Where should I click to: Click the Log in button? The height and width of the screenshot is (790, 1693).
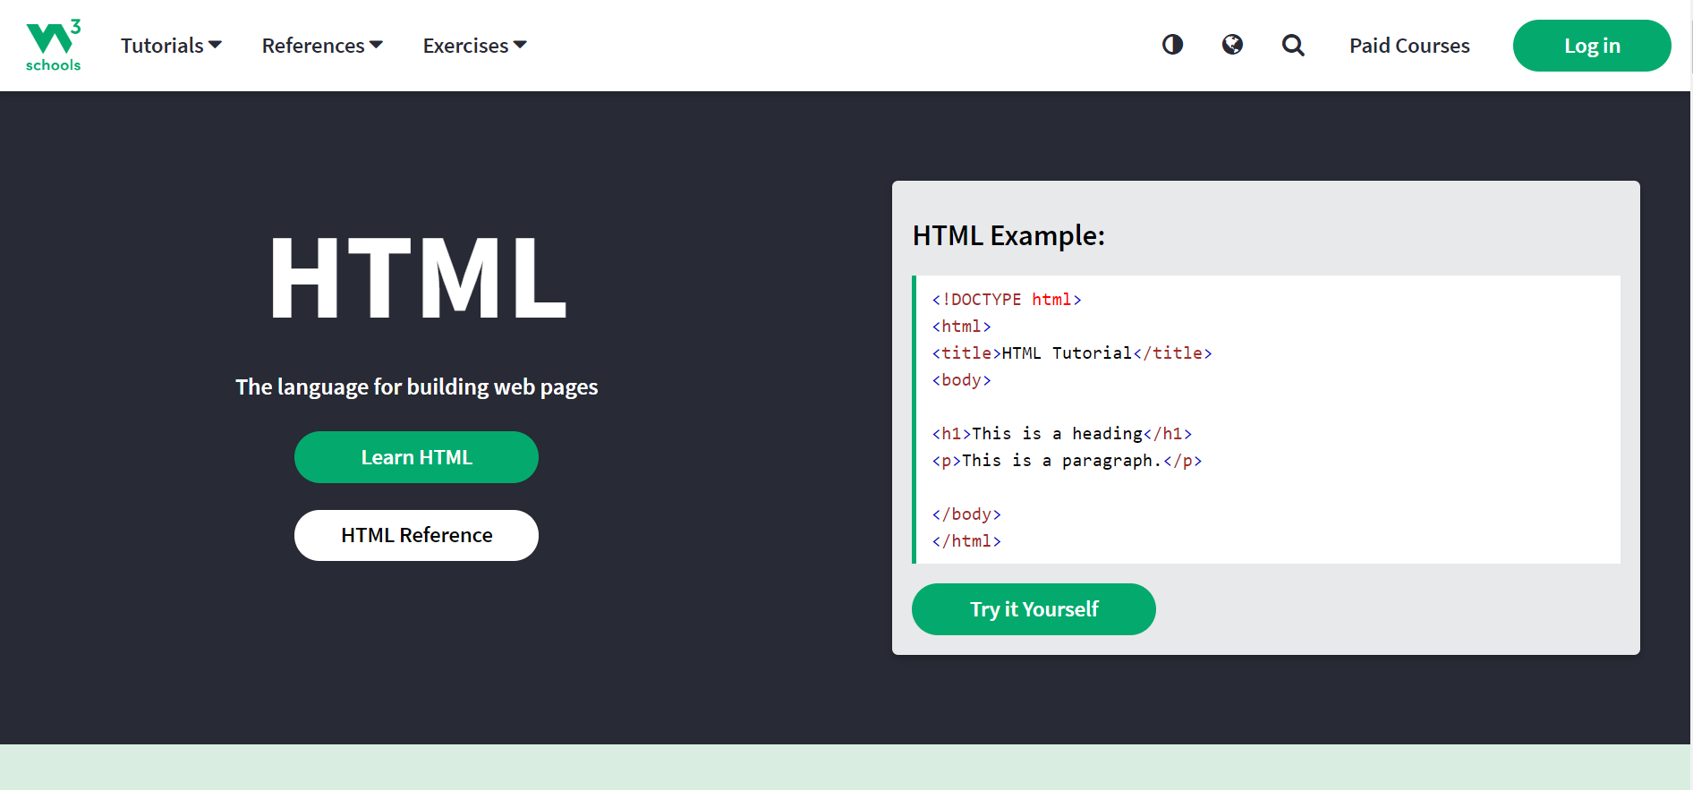click(1592, 46)
